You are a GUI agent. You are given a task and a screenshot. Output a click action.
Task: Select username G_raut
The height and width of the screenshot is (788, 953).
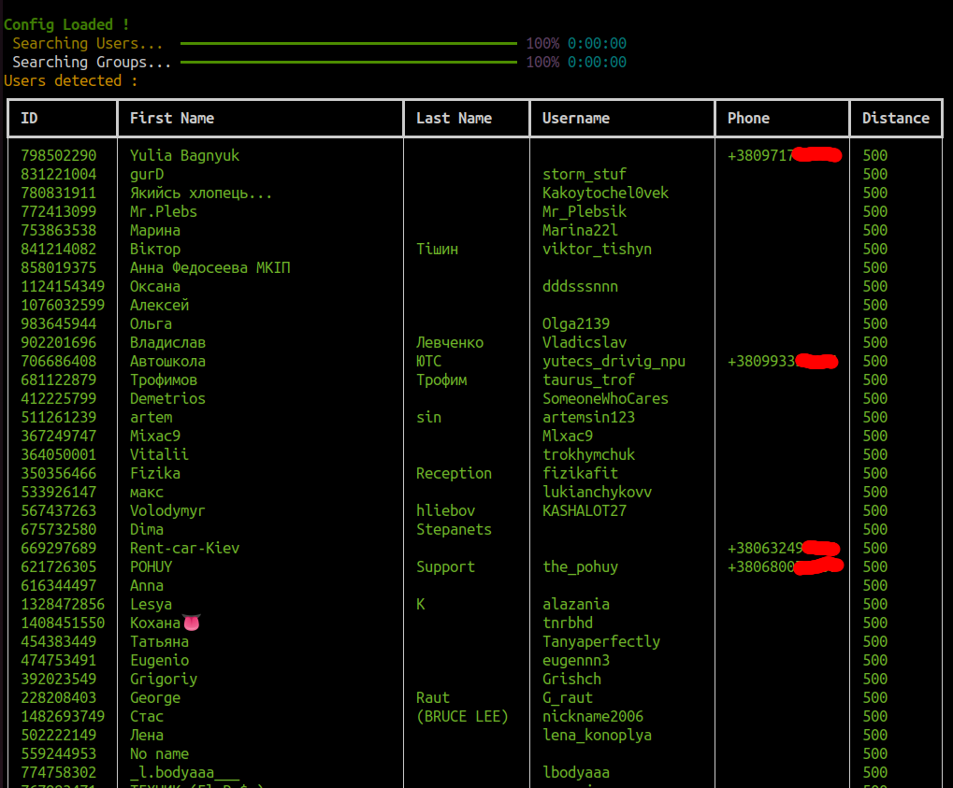(567, 698)
